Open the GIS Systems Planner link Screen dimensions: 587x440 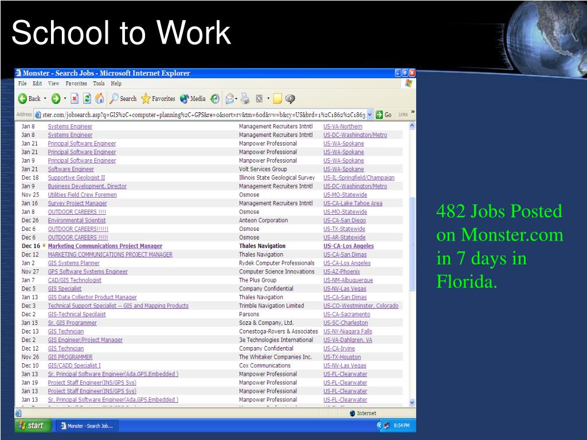(x=74, y=263)
